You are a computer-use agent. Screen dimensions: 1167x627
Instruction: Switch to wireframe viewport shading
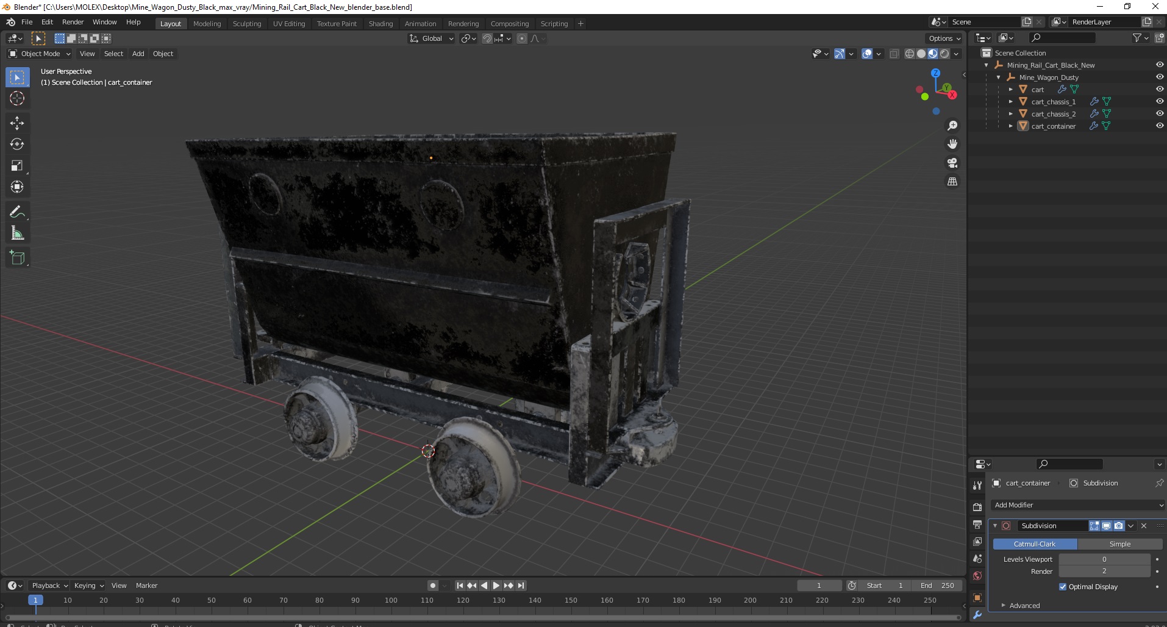[x=910, y=54]
